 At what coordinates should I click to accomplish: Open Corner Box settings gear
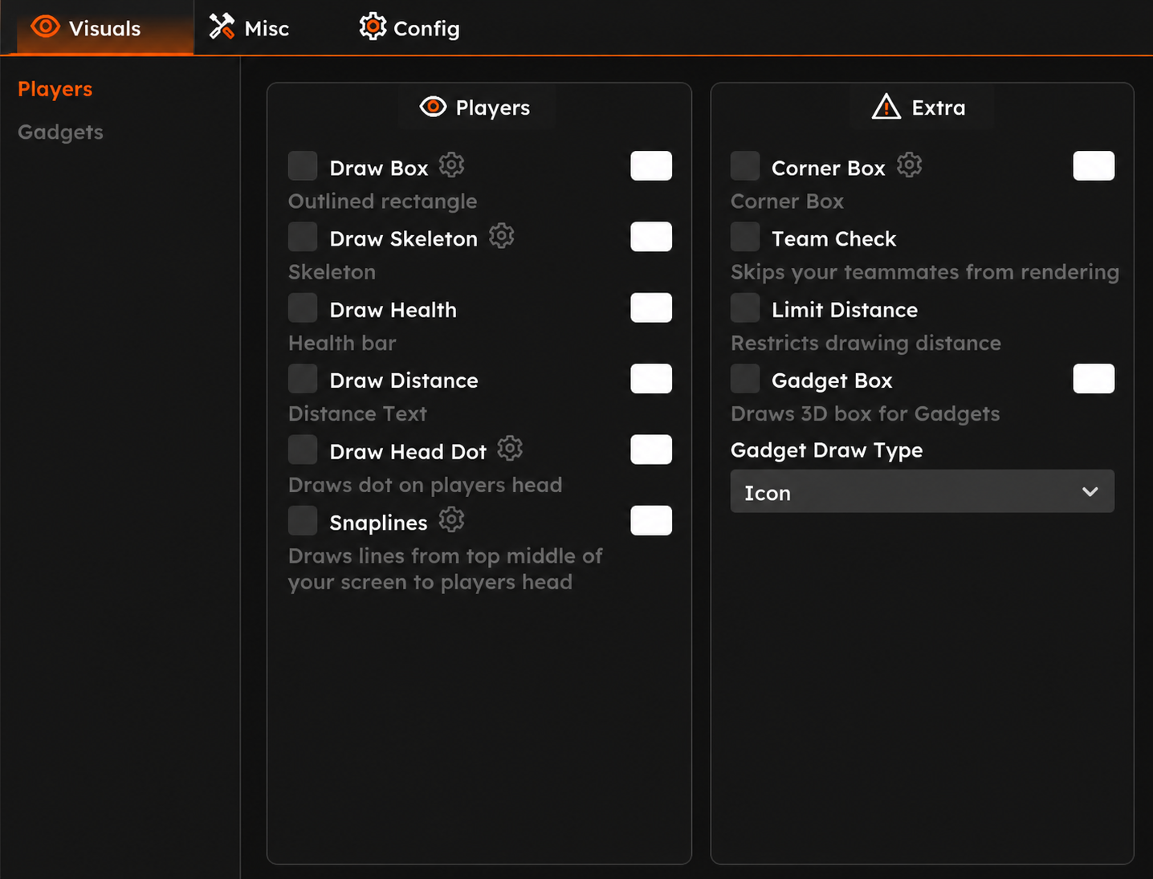[x=909, y=165]
